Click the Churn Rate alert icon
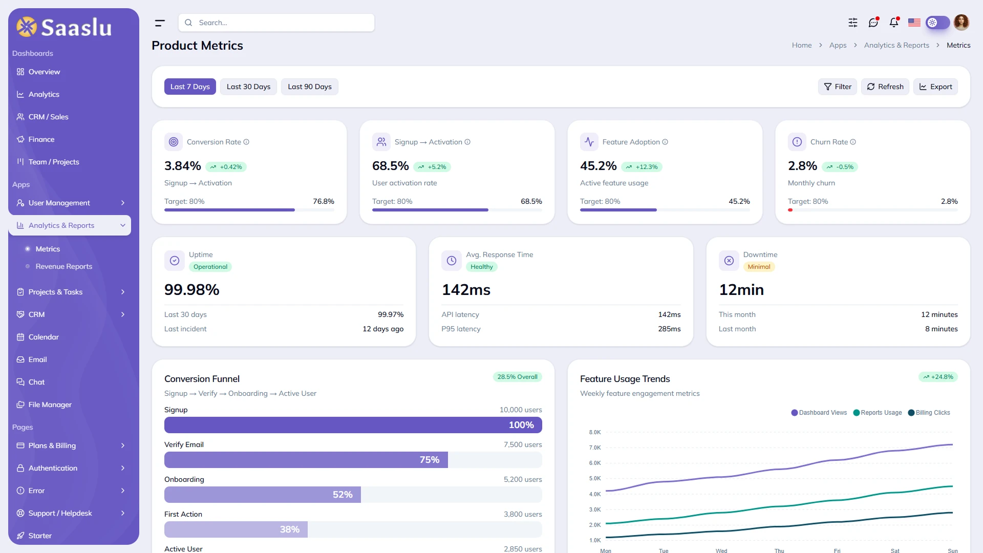Viewport: 983px width, 553px height. [797, 142]
